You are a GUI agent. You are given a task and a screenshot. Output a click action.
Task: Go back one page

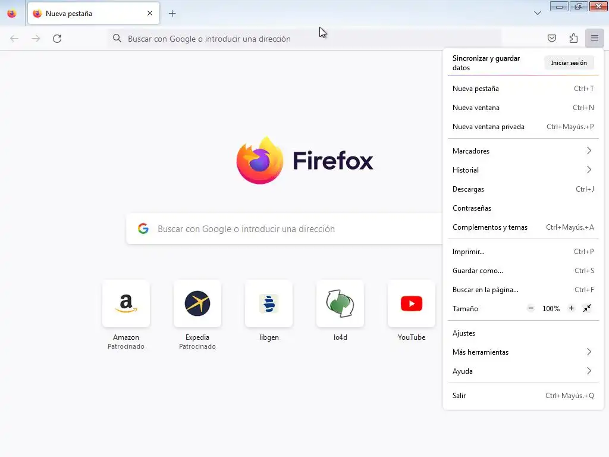tap(14, 39)
